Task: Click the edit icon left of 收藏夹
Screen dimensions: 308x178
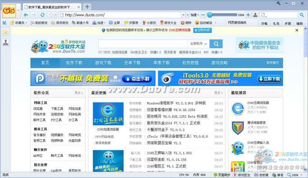Action: coord(5,23)
